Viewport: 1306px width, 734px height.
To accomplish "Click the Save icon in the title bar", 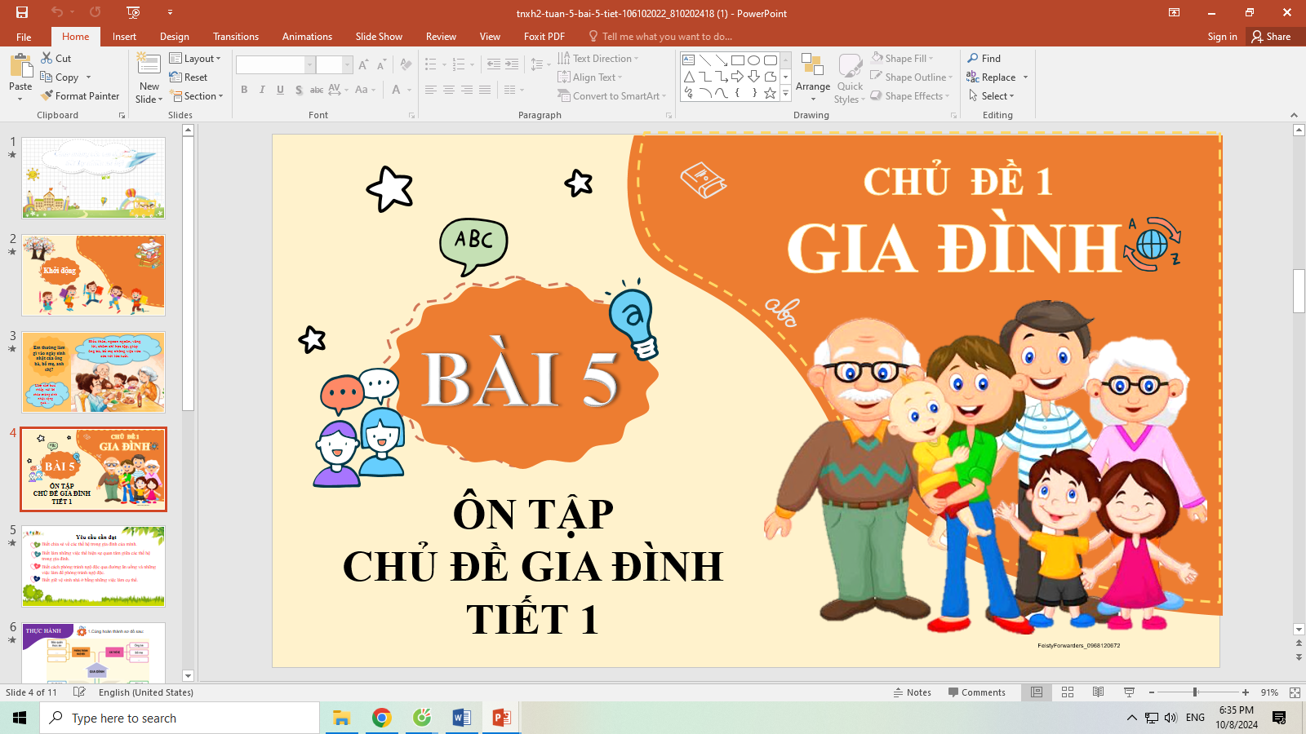I will click(22, 12).
